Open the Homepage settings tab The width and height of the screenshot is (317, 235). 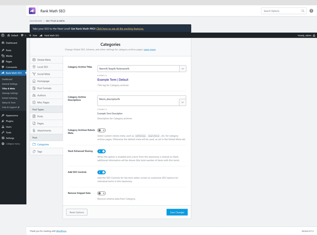coord(46,81)
